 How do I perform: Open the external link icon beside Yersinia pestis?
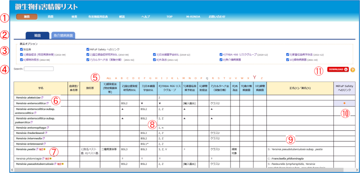pyautogui.click(x=37, y=149)
